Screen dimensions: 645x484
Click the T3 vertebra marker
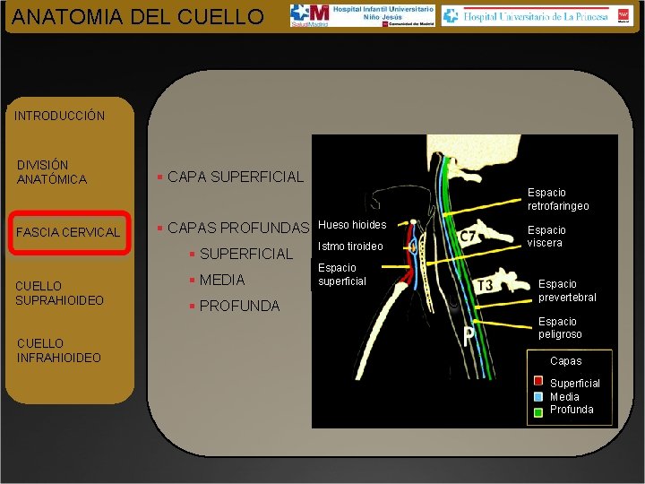(x=485, y=285)
